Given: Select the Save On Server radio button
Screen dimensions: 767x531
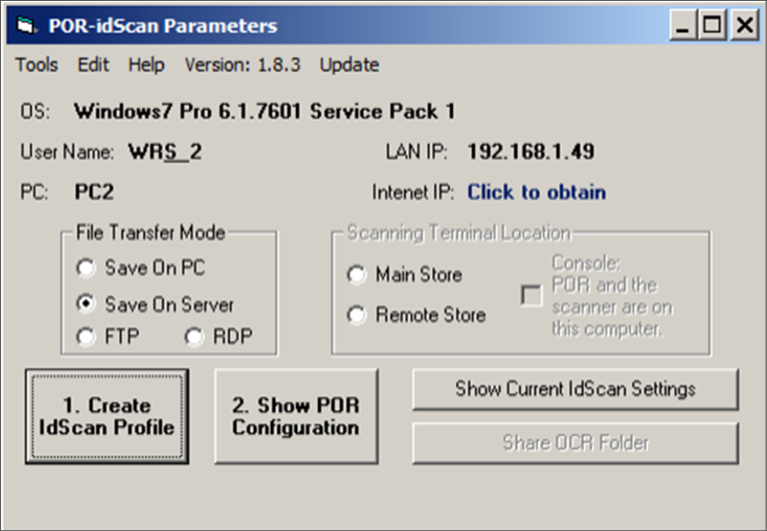Looking at the screenshot, I should [87, 305].
